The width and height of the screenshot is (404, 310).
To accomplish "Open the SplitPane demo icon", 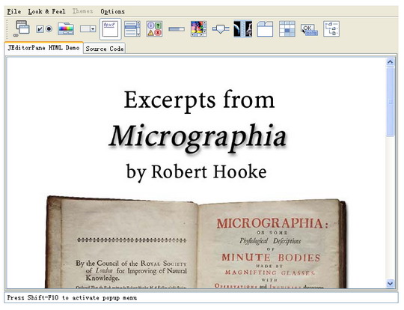I will click(x=243, y=28).
